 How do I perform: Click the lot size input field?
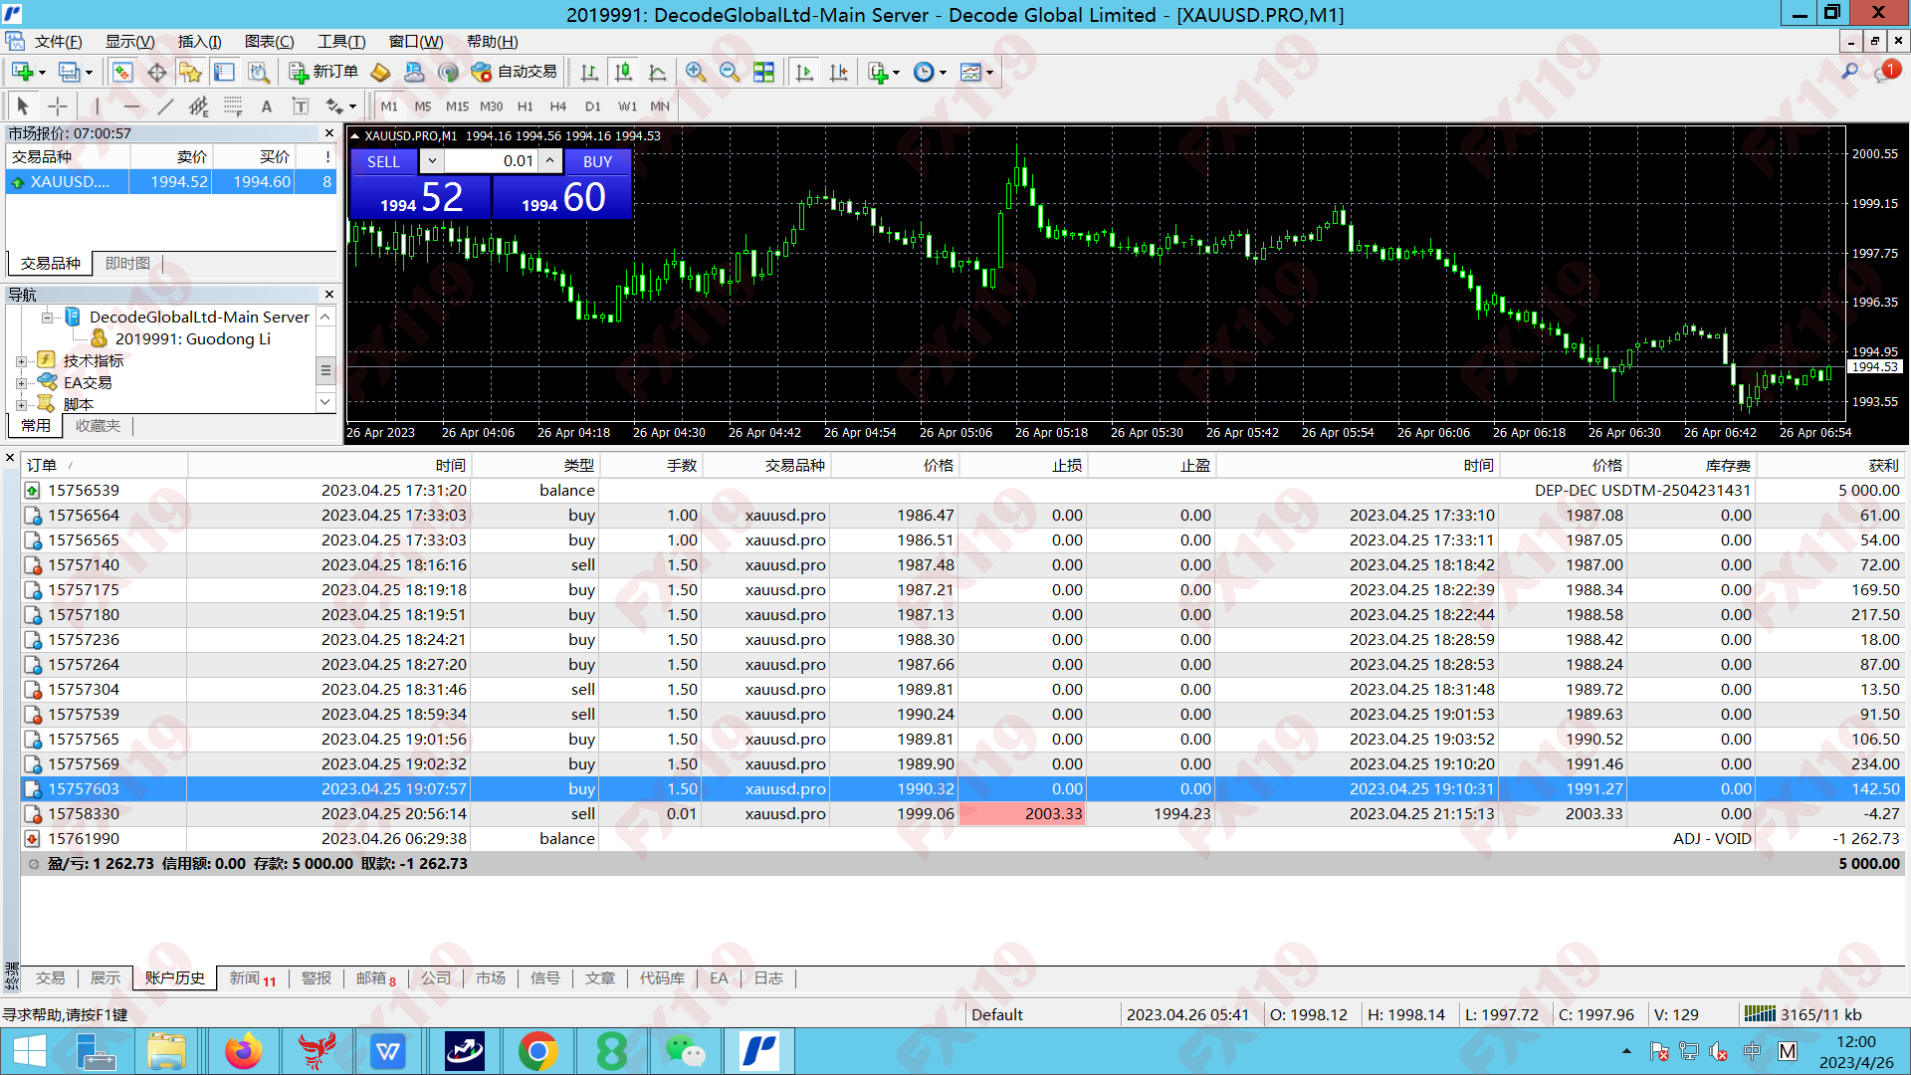click(491, 161)
